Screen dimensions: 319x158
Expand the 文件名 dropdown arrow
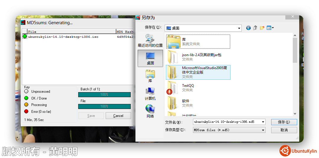(x=263, y=122)
